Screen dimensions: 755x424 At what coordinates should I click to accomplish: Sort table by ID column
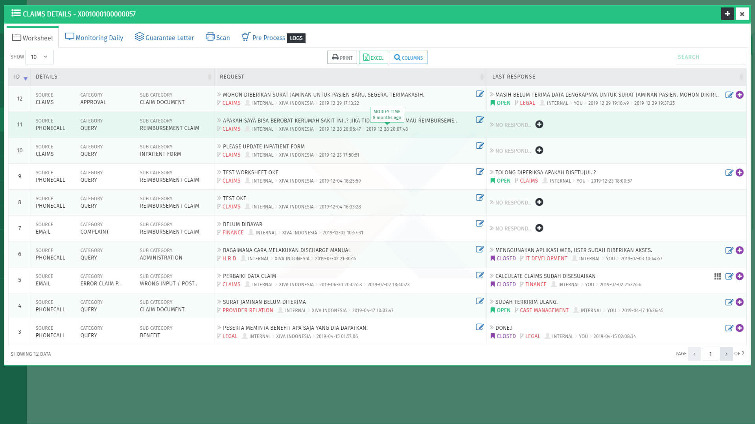pos(19,77)
